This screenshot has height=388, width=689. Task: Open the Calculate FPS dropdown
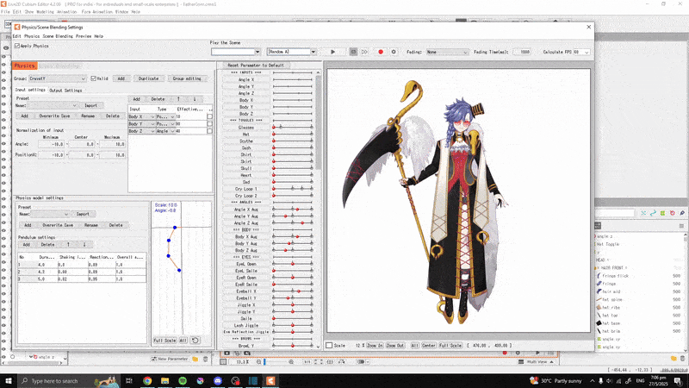pyautogui.click(x=581, y=52)
